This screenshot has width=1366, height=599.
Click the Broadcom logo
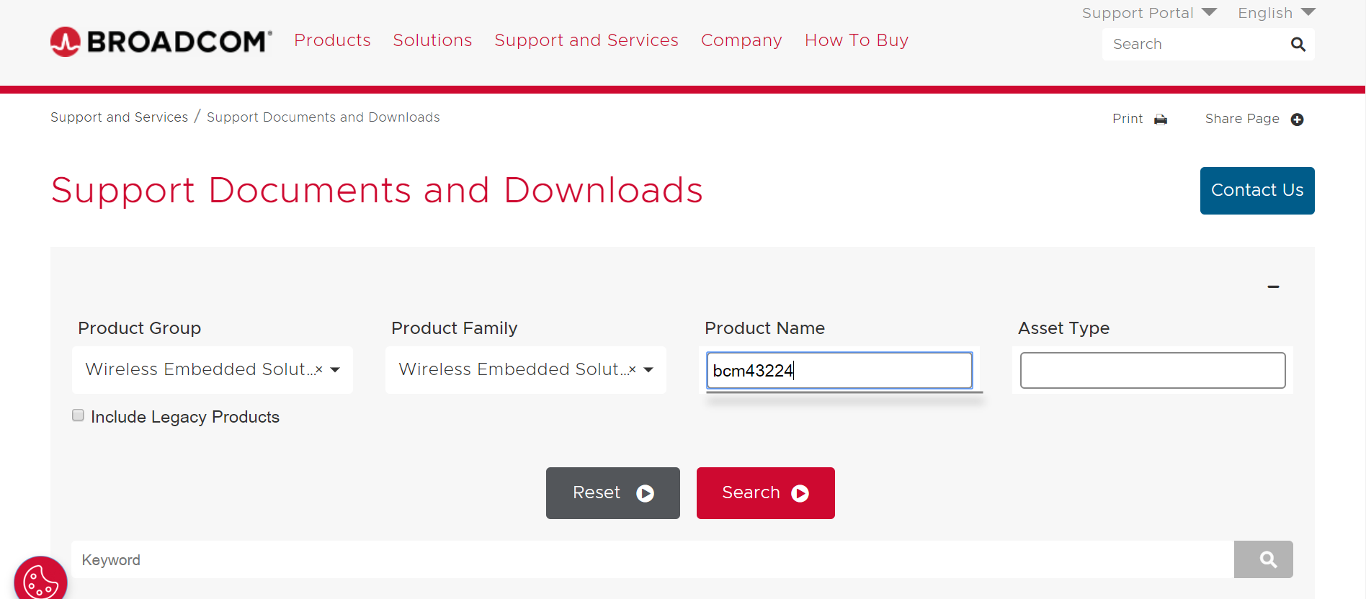point(161,42)
